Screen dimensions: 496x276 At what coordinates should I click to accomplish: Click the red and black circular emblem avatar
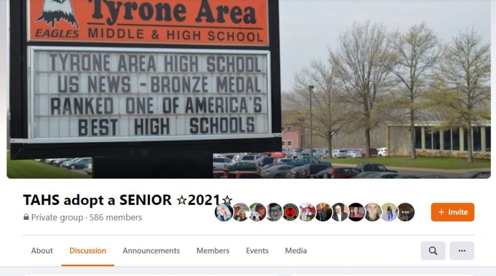click(290, 212)
